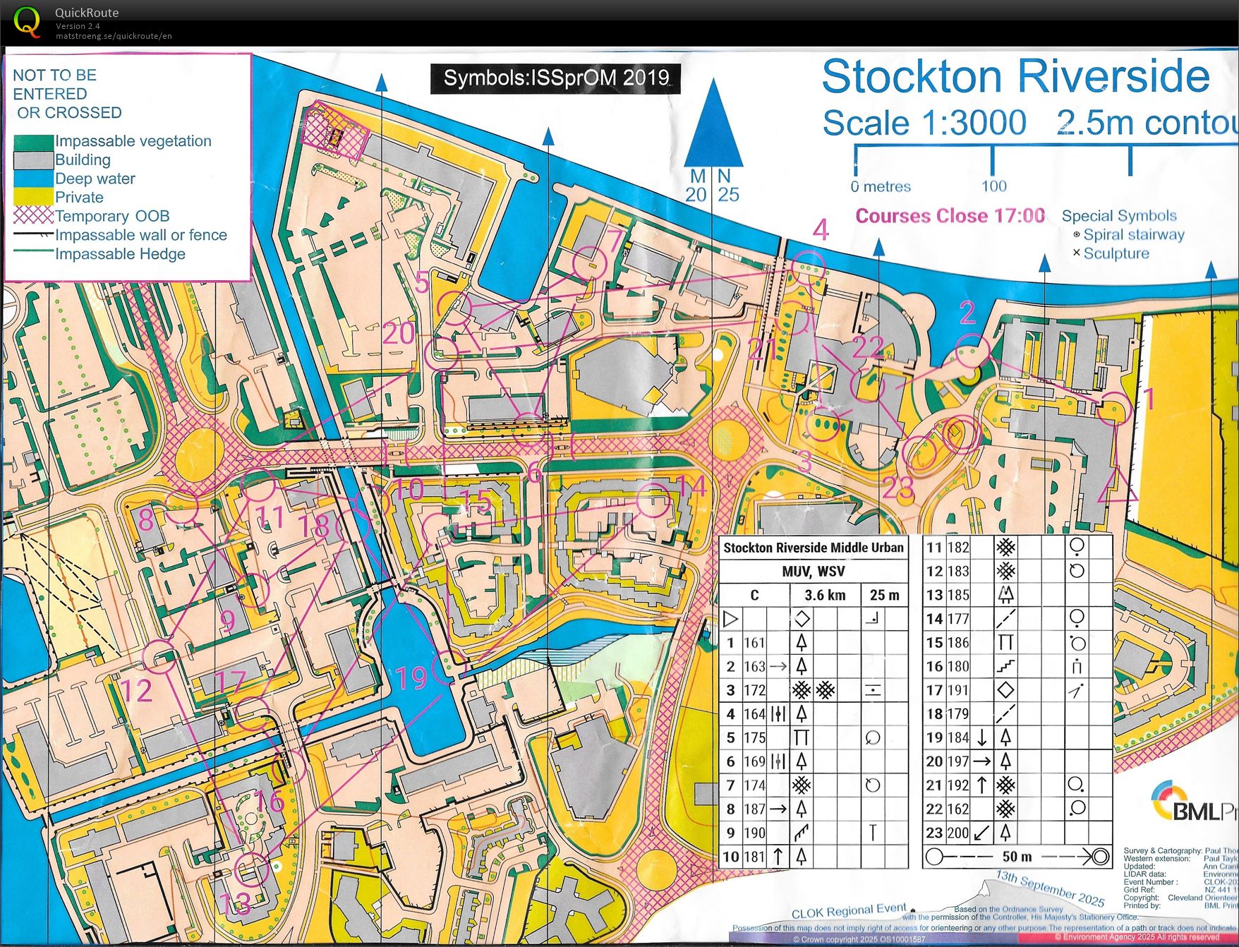
Task: Click the '3.6 km' course length cell
Action: coord(825,596)
